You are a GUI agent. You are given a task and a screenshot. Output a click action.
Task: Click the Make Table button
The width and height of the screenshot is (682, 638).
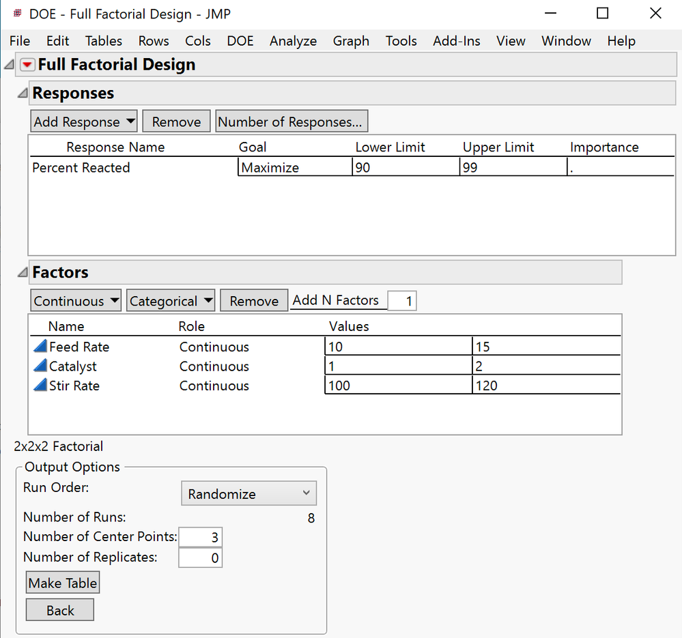point(62,582)
